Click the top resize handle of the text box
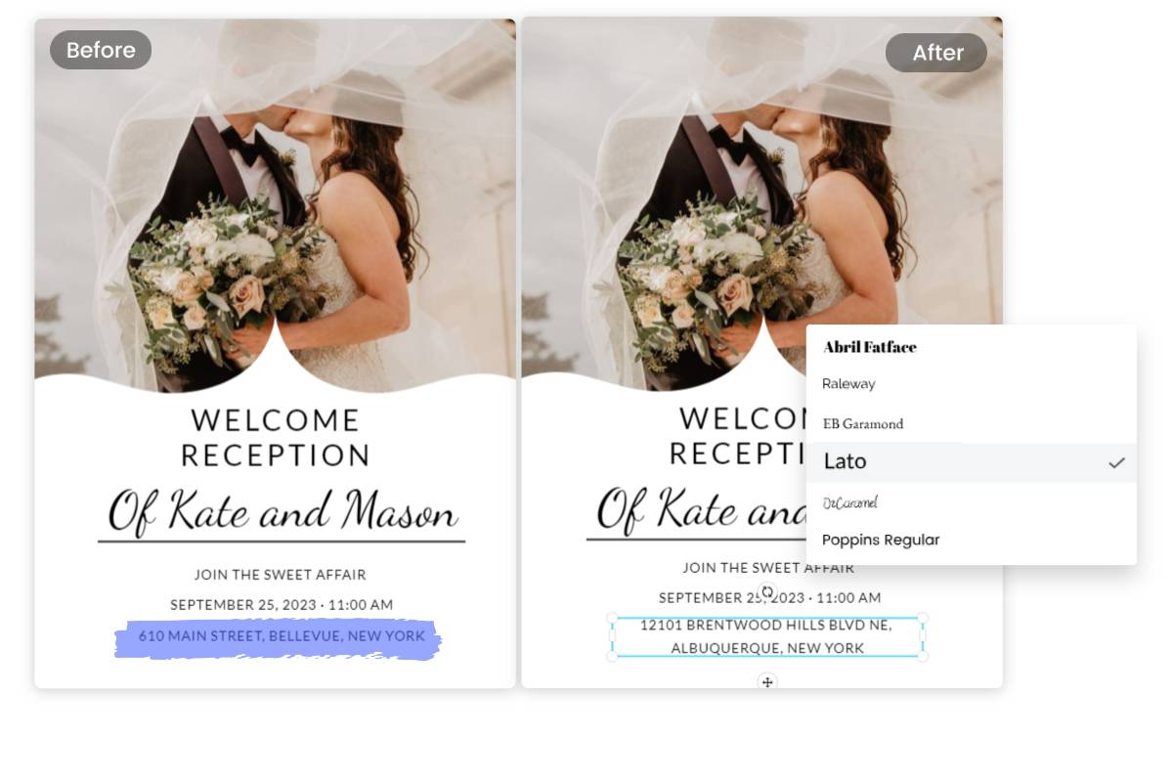This screenshot has height=782, width=1173. coord(766,617)
